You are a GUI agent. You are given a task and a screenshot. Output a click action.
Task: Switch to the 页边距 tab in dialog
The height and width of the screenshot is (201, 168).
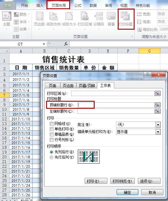click(68, 86)
